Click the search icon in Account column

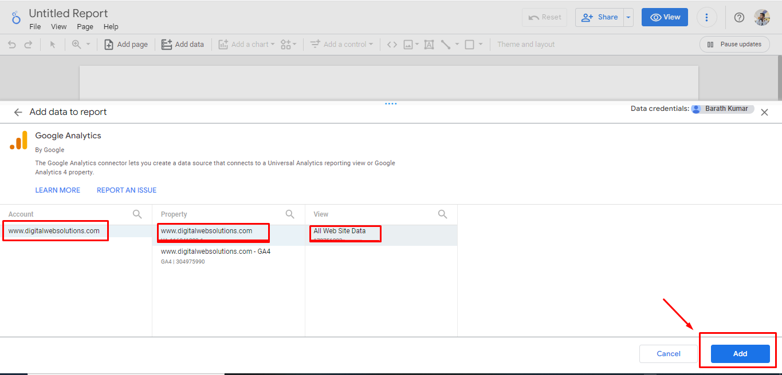pyautogui.click(x=137, y=214)
